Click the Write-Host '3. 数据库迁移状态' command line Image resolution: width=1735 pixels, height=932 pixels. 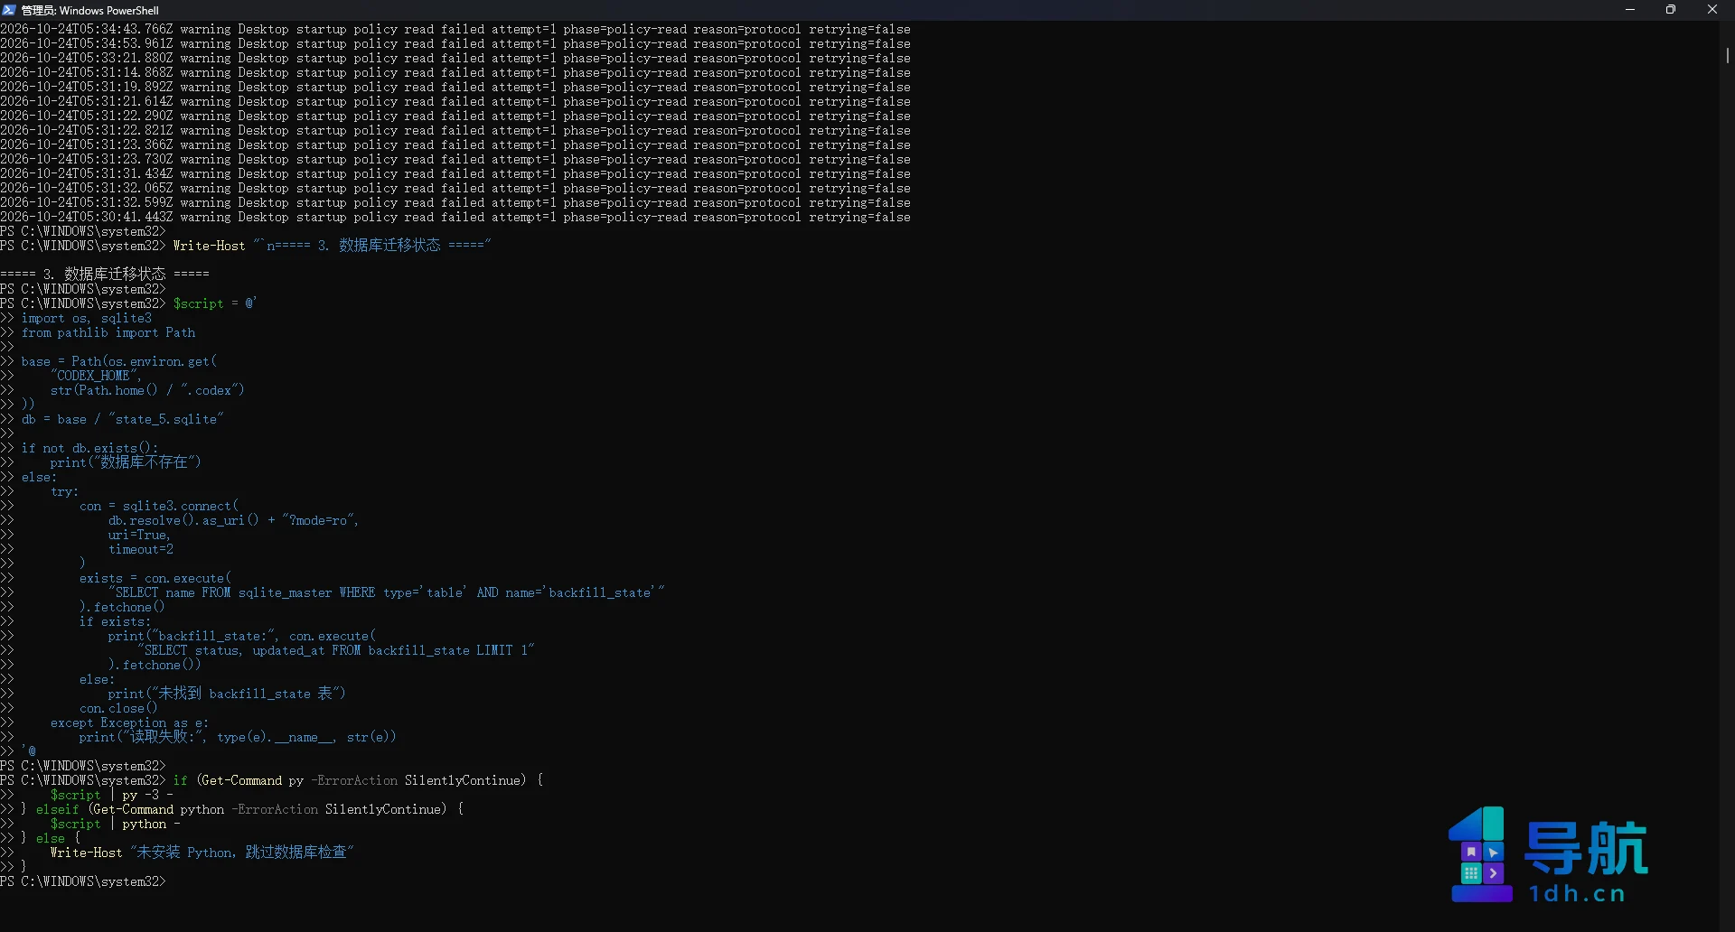246,246
